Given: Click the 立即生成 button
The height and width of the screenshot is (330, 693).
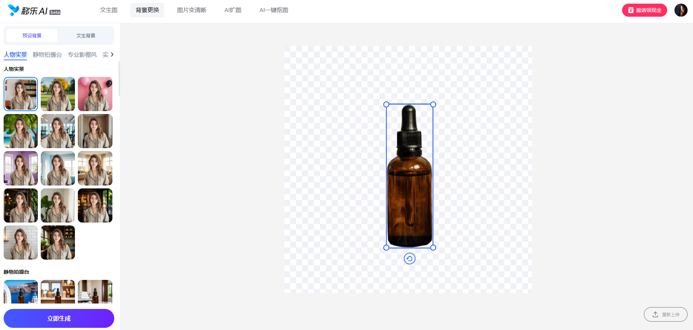Looking at the screenshot, I should tap(59, 318).
